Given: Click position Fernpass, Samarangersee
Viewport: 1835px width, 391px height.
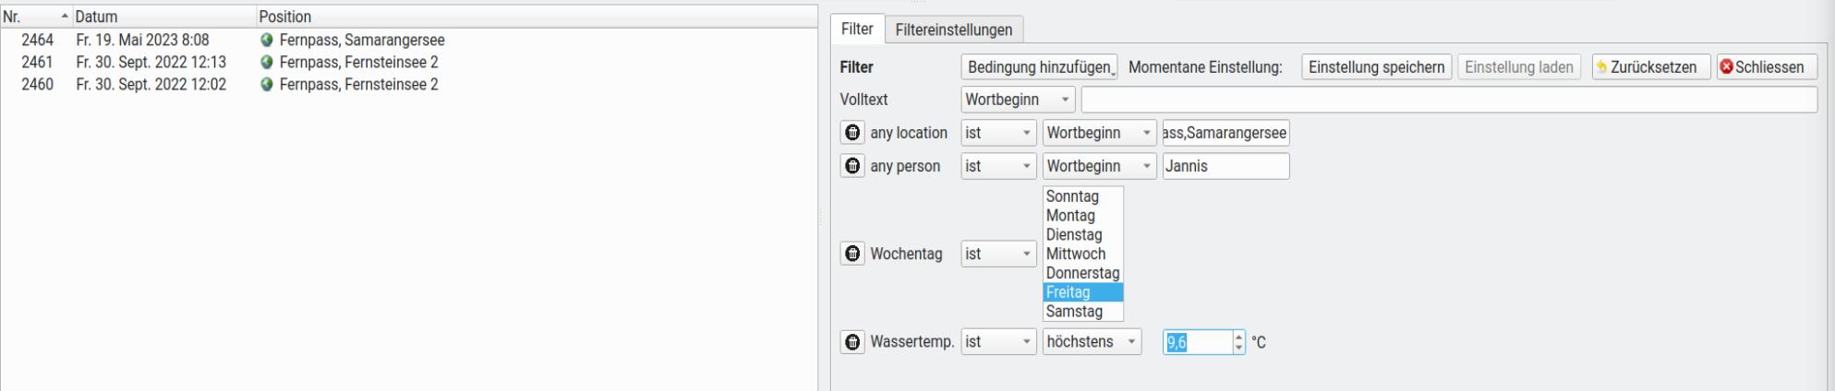Looking at the screenshot, I should point(362,41).
